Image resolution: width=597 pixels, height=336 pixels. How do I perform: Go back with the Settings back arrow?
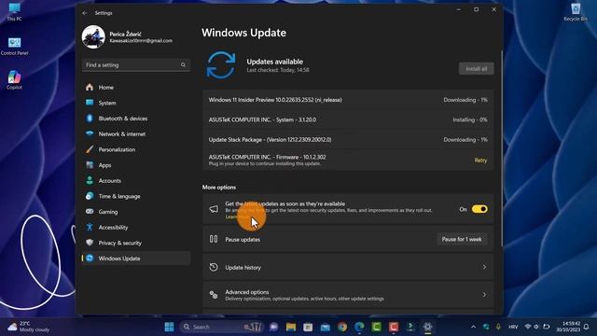85,13
